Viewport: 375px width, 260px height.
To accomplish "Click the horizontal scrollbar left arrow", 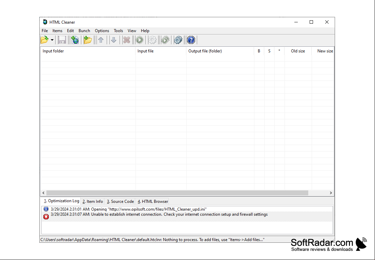I will tap(43, 193).
